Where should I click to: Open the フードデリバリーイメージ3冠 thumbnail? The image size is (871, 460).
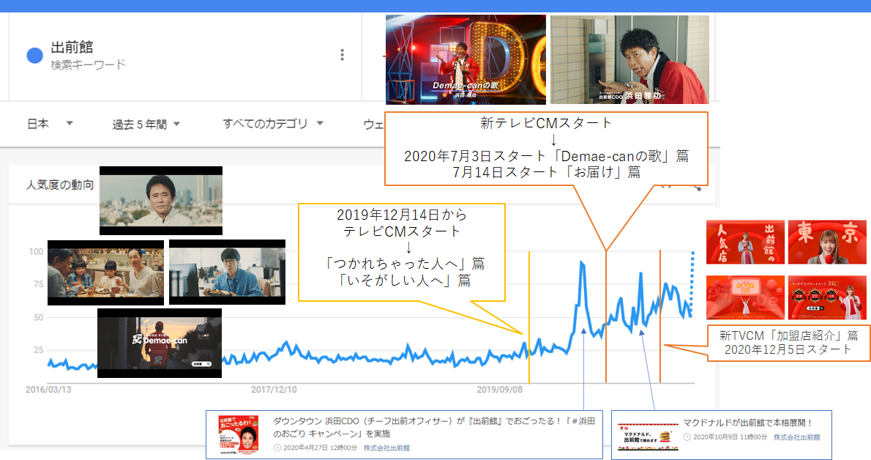827,297
